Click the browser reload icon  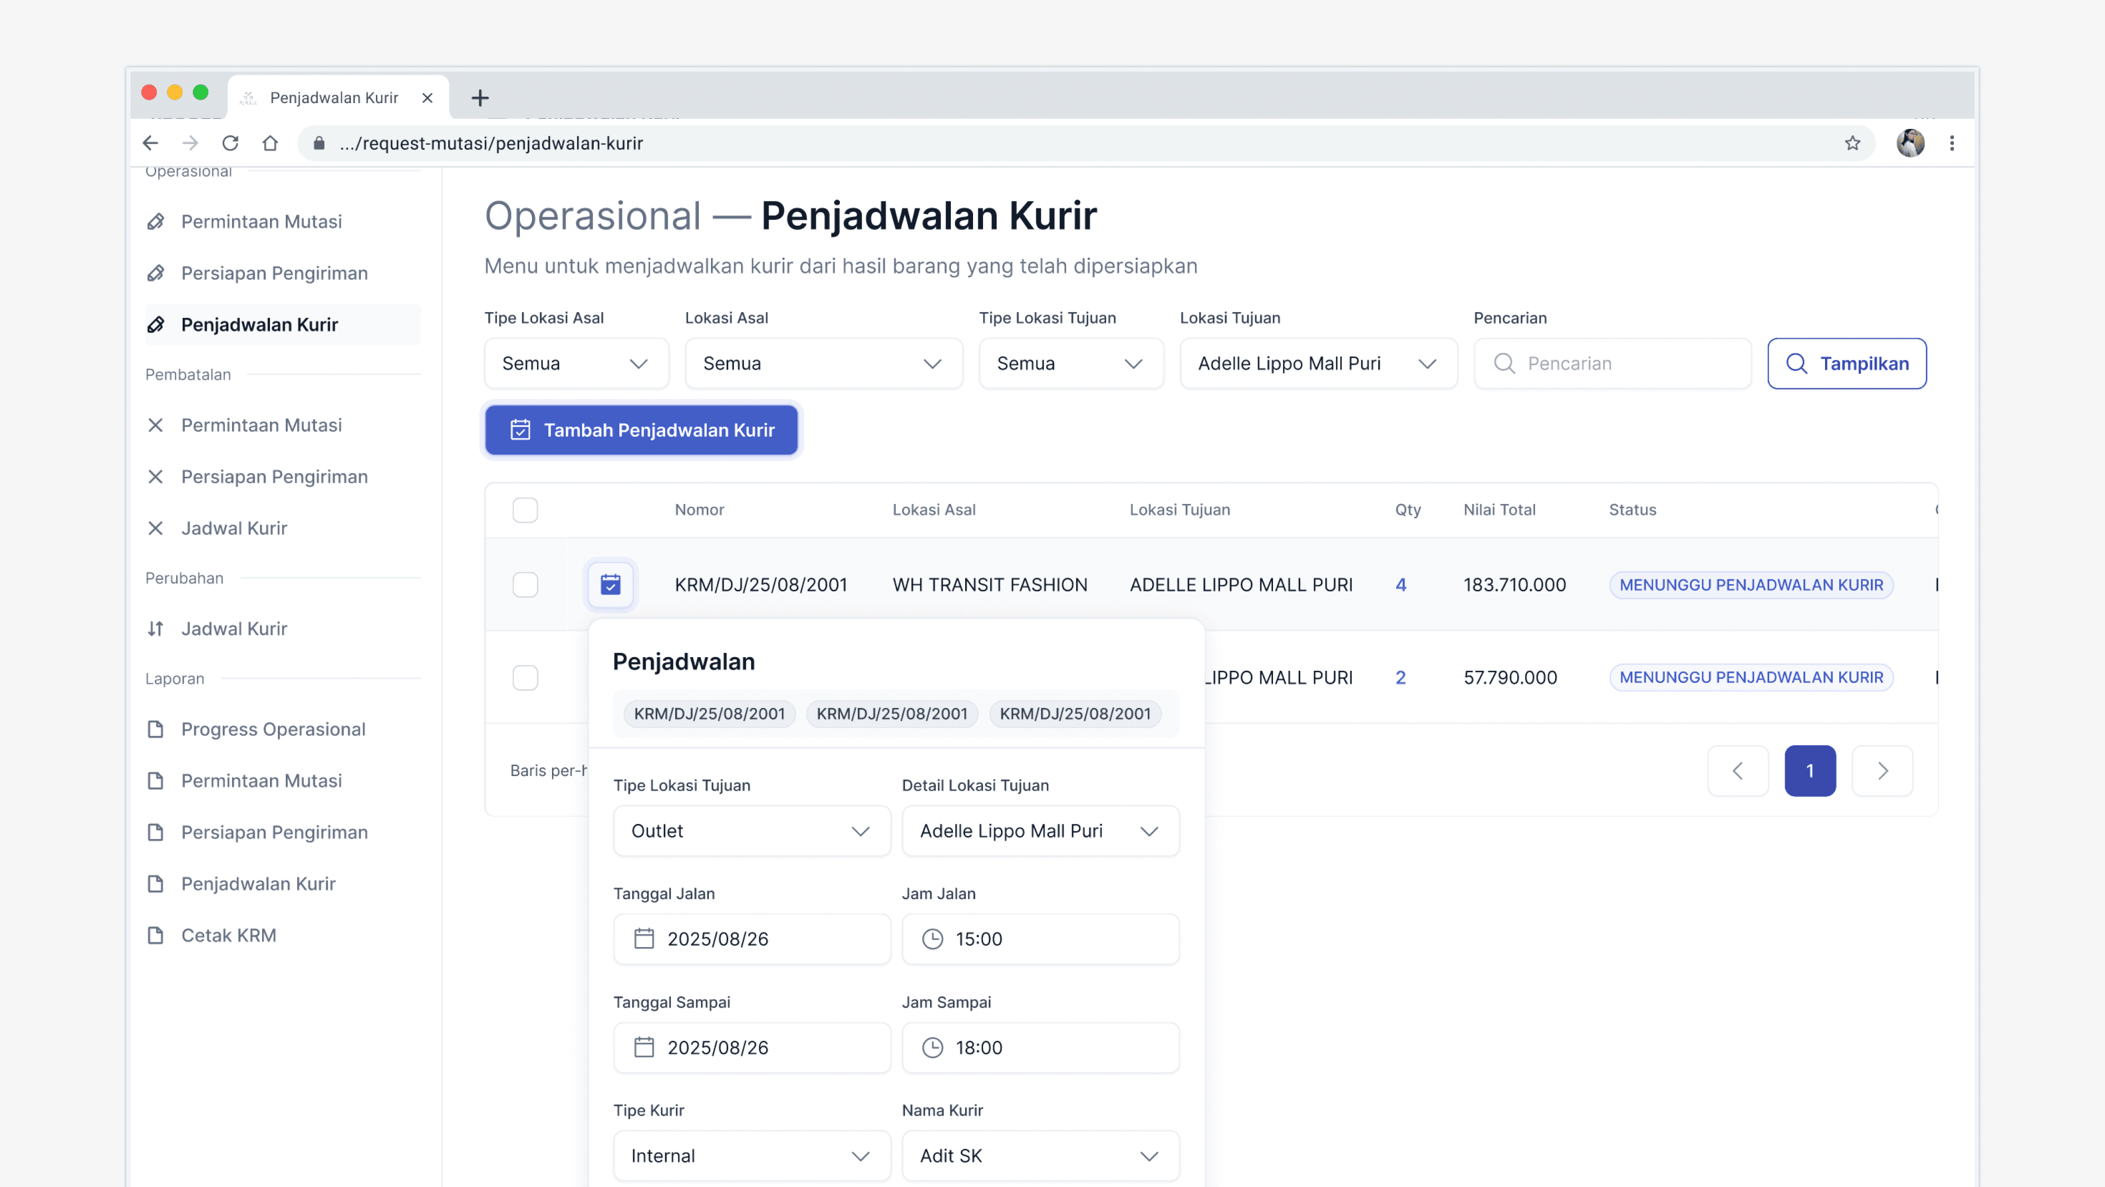coord(229,143)
